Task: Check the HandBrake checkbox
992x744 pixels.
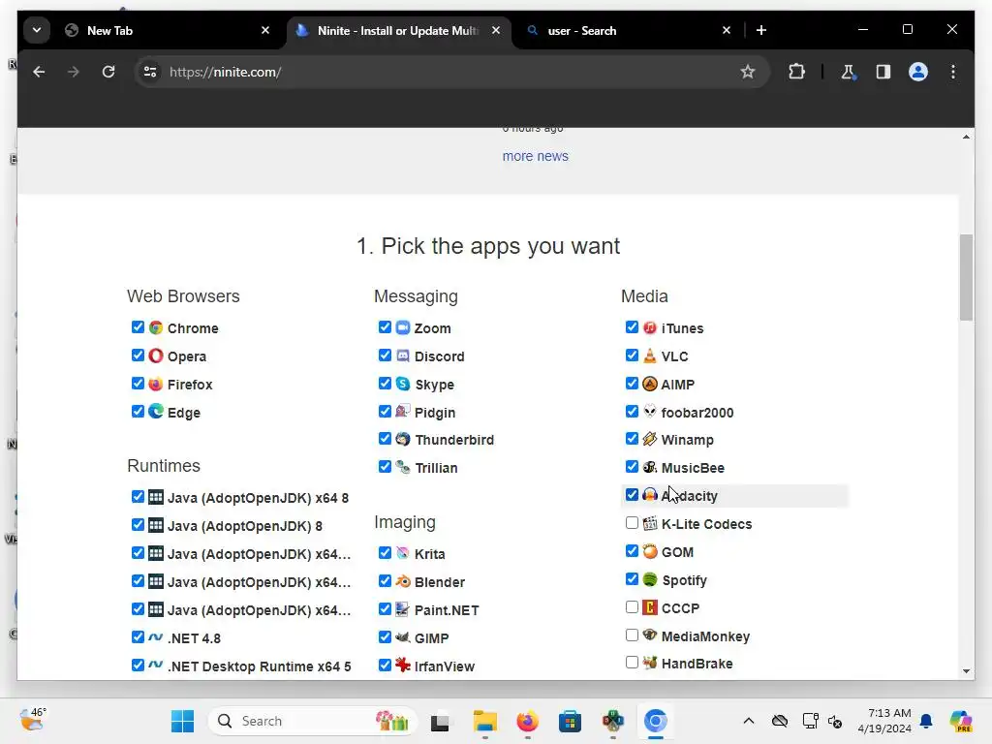Action: [632, 663]
